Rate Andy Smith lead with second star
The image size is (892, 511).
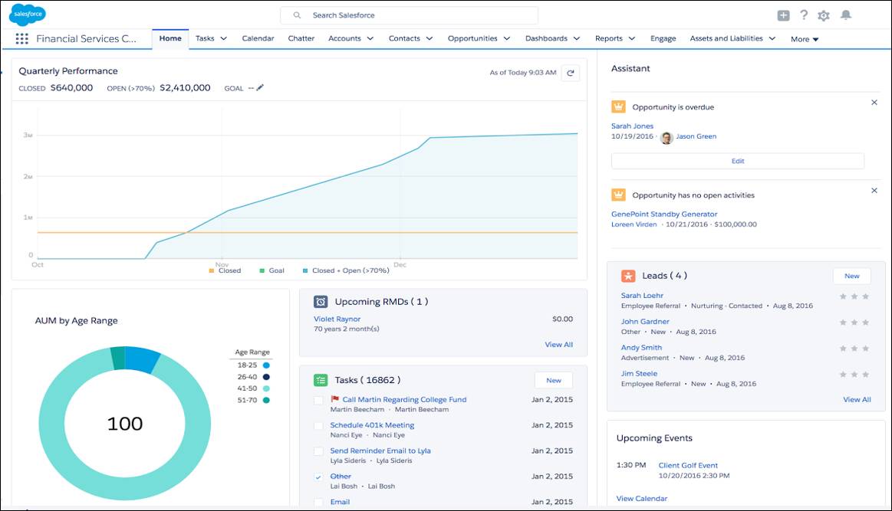coord(854,349)
